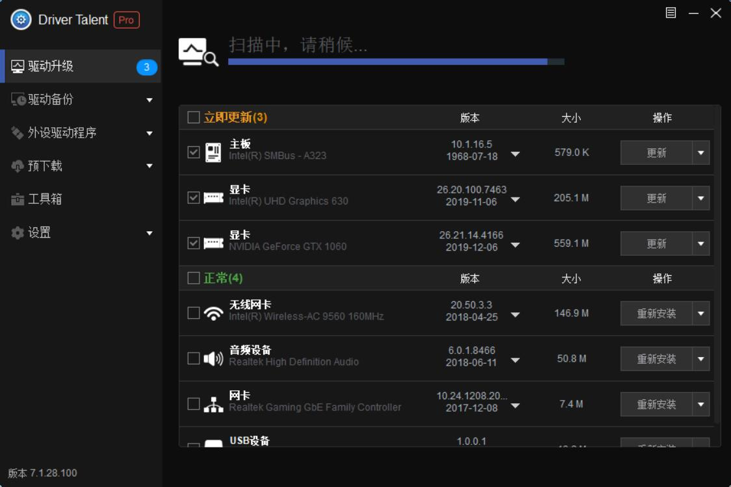Viewport: 731px width, 487px height.
Task: Open action dropdown beside 更新 for GTX 1060
Action: click(x=700, y=243)
